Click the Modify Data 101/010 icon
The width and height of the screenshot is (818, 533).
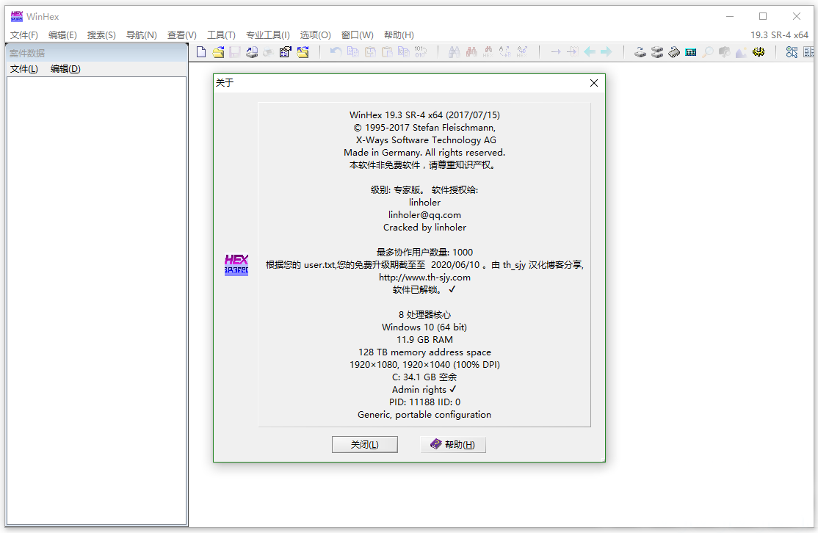click(421, 51)
